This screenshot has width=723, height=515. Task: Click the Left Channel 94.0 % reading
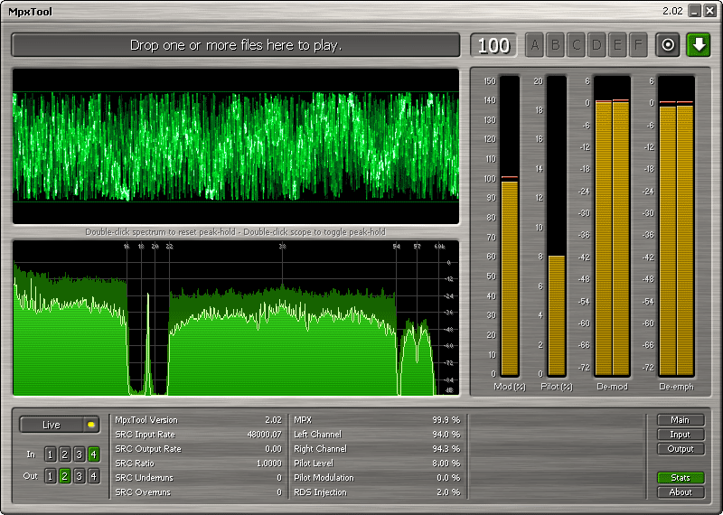coord(446,435)
